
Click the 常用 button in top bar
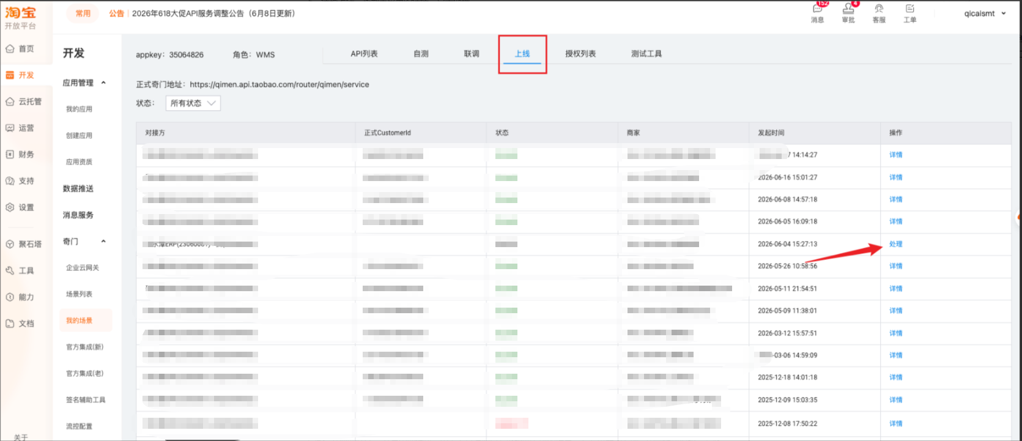point(83,13)
